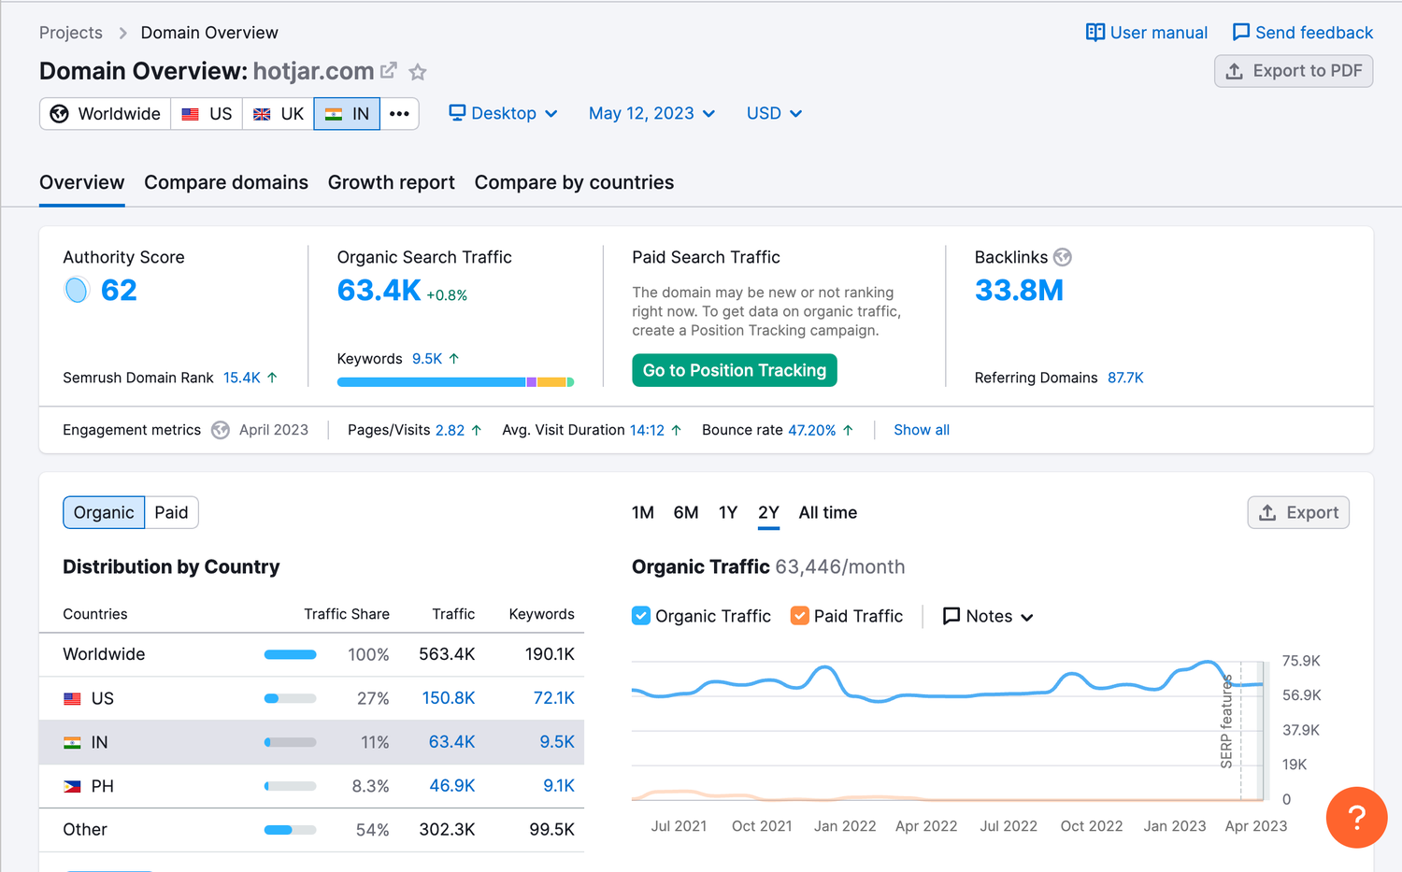Viewport: 1402px width, 872px height.
Task: Uncheck the Organic Traffic checkbox
Action: [x=641, y=616]
